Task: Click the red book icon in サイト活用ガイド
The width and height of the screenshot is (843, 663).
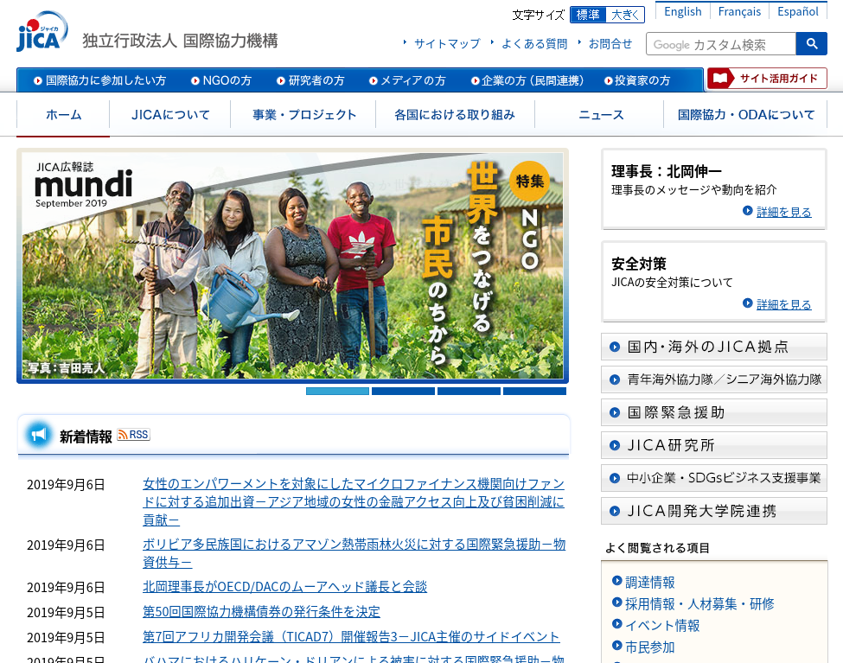Action: 720,79
